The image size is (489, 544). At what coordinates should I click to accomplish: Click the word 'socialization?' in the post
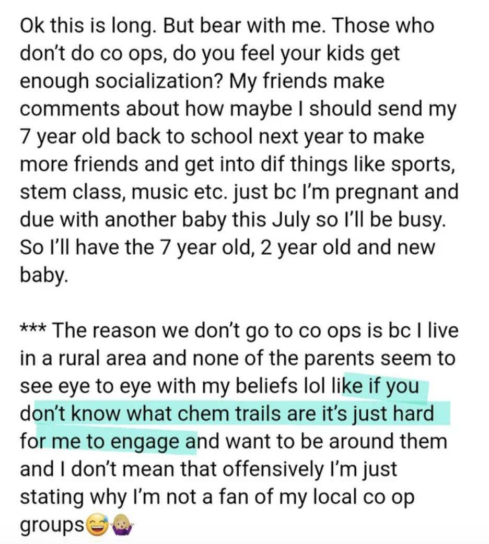[159, 81]
